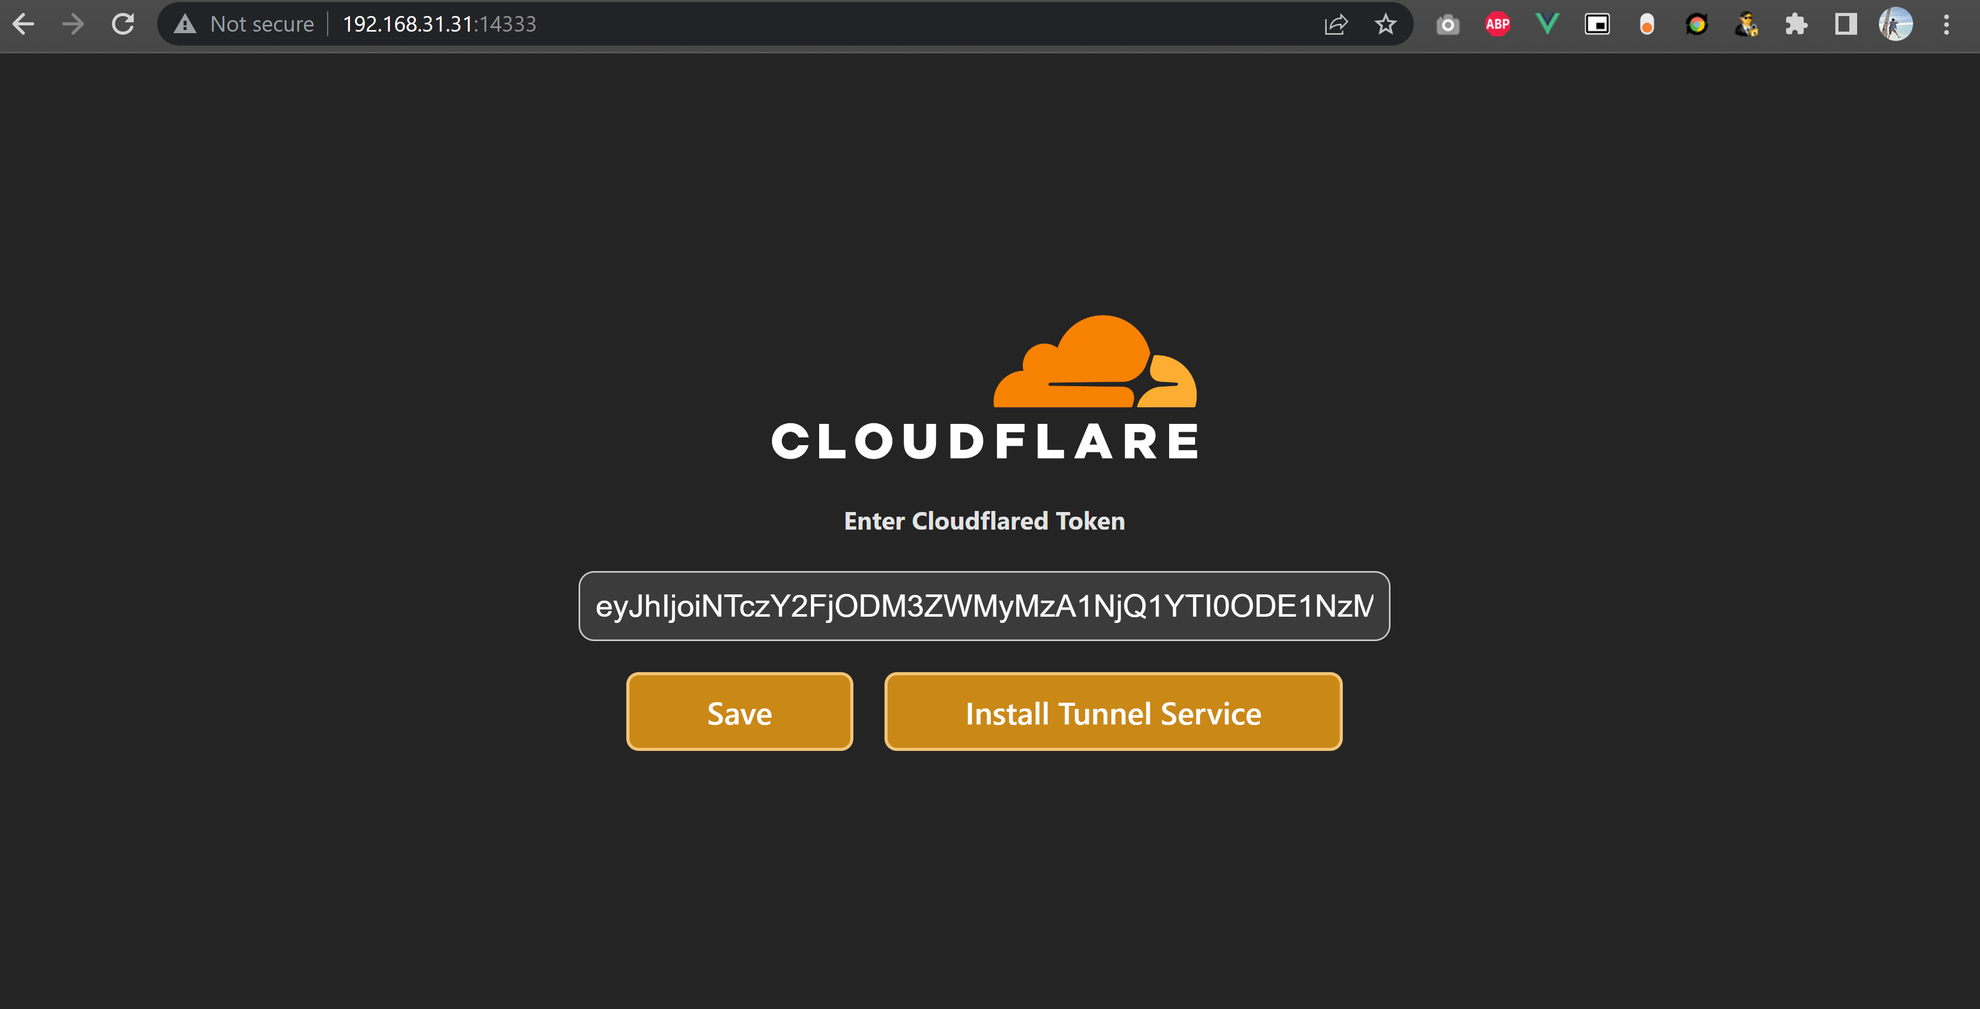
Task: Select the Cloudflared token input field
Action: (x=984, y=605)
